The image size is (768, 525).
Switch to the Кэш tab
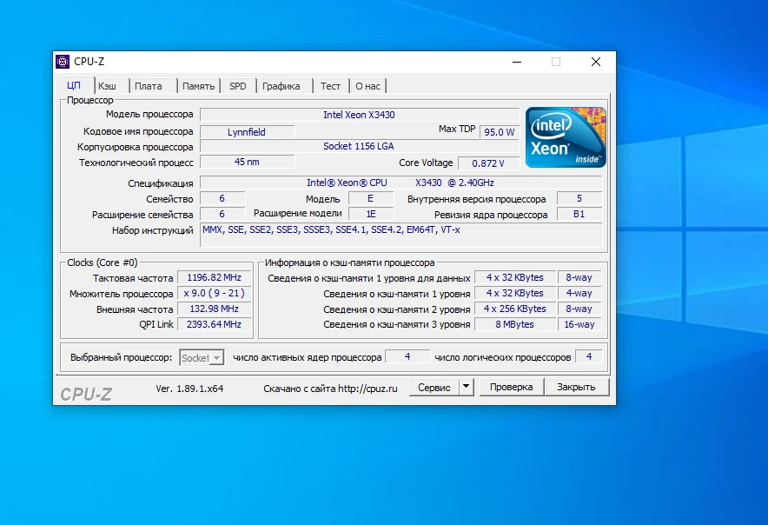pyautogui.click(x=107, y=86)
